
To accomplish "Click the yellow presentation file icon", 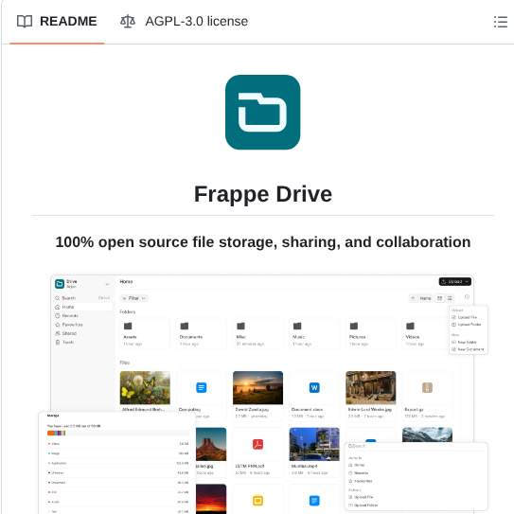I will [x=257, y=501].
